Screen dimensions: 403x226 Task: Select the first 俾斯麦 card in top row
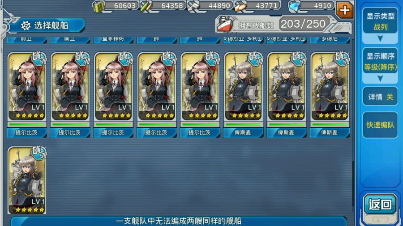[x=244, y=86]
